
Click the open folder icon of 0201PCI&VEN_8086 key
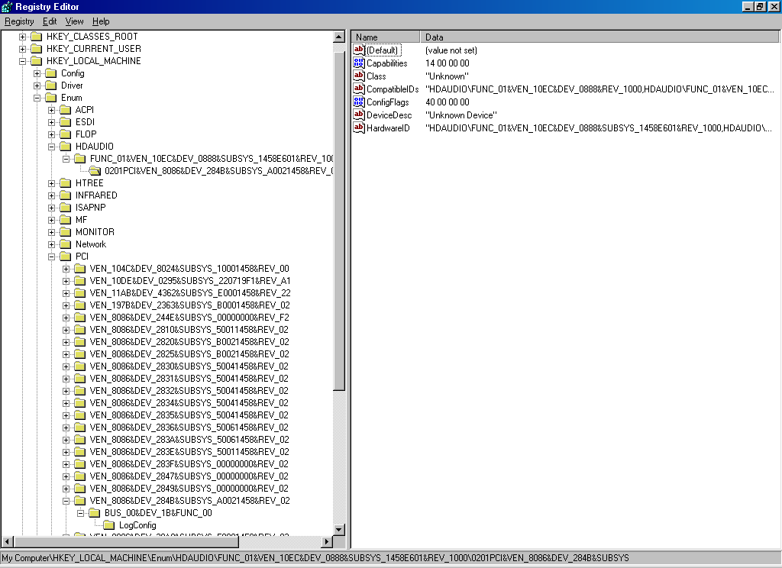coord(95,170)
